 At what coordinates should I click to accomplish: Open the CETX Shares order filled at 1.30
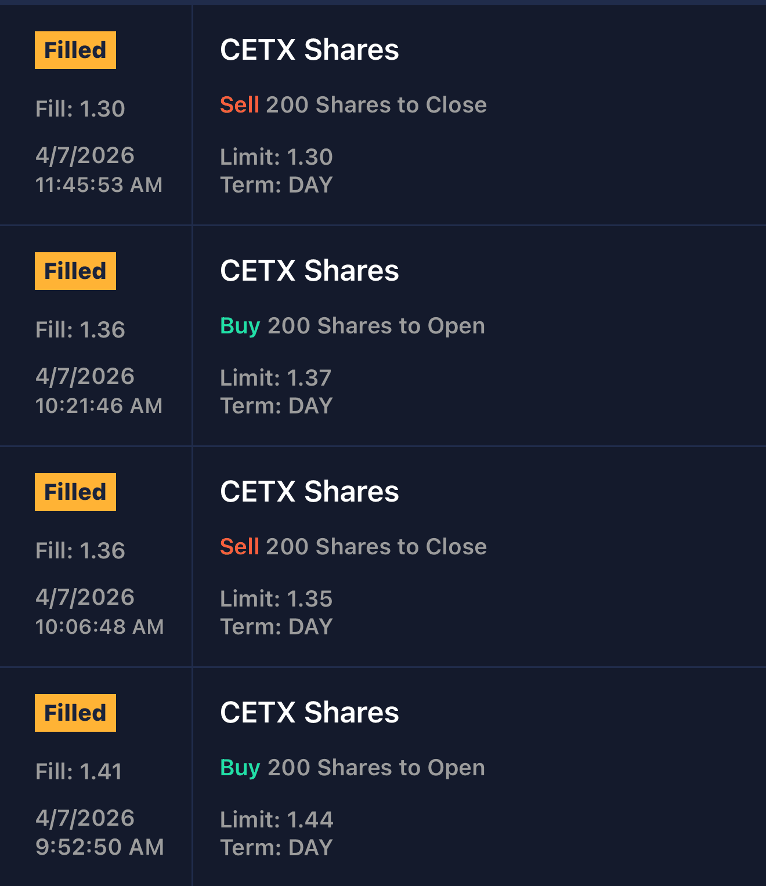(x=309, y=50)
